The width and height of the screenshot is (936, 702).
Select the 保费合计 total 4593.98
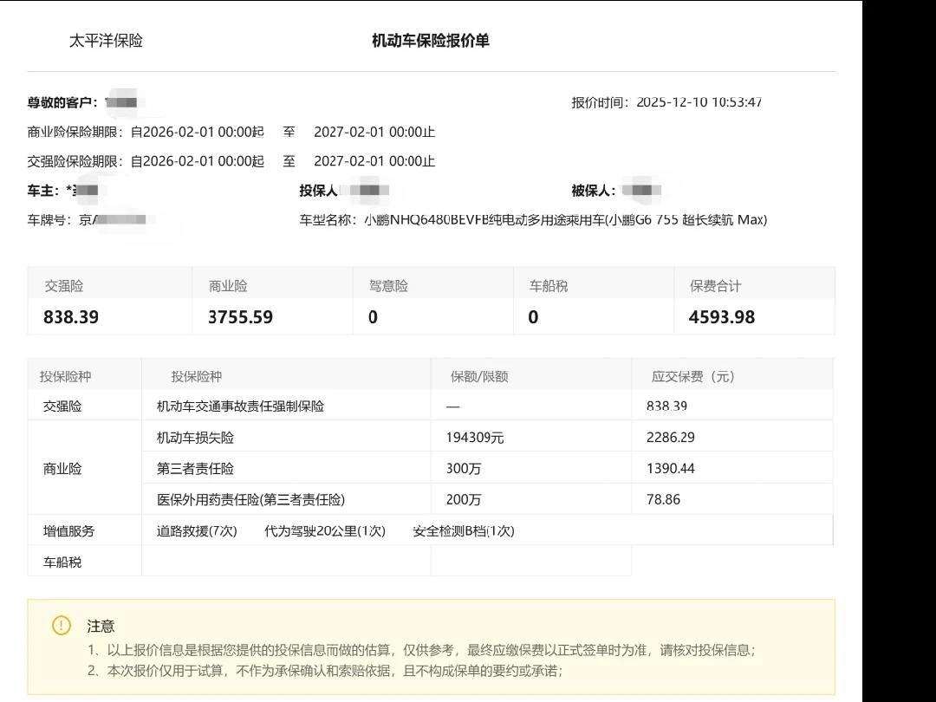coord(721,317)
